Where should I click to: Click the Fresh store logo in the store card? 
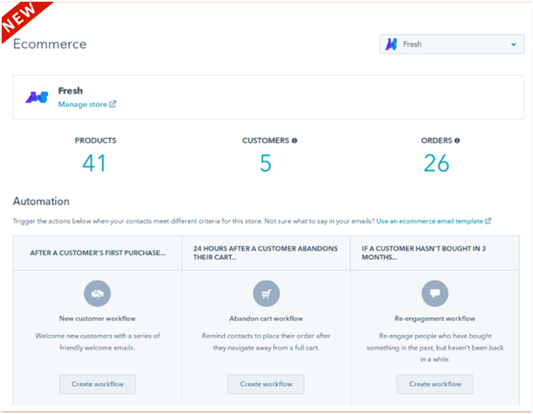click(37, 97)
